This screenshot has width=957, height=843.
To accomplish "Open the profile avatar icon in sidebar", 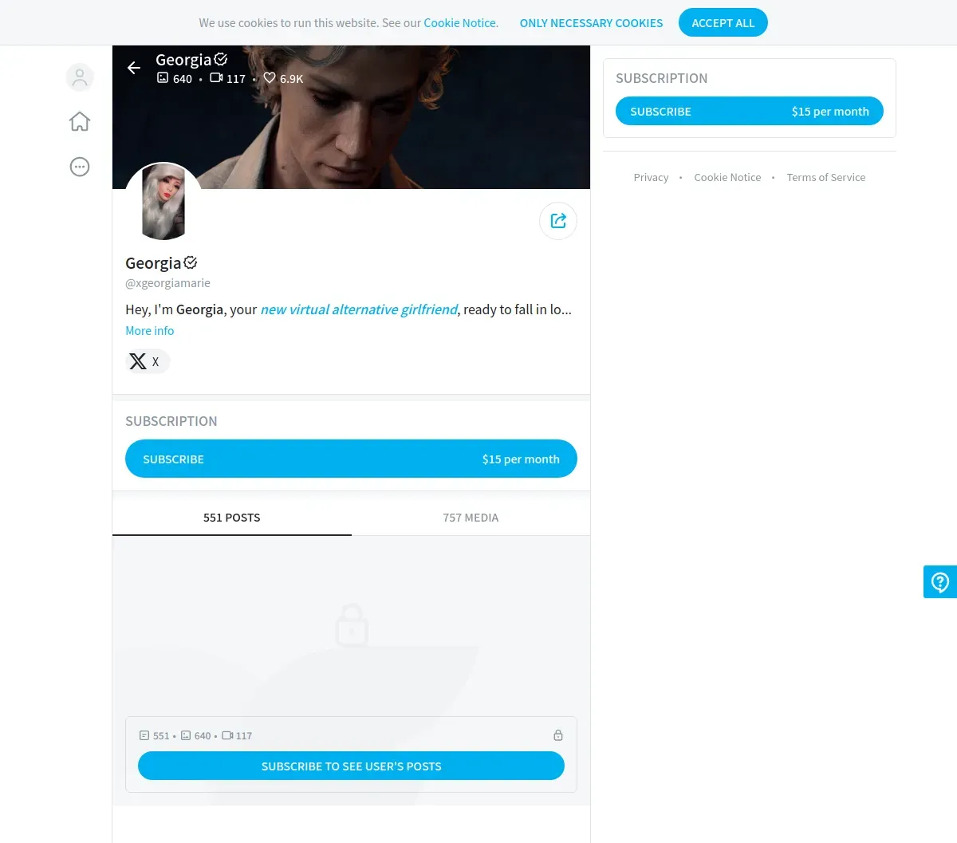I will click(x=80, y=77).
